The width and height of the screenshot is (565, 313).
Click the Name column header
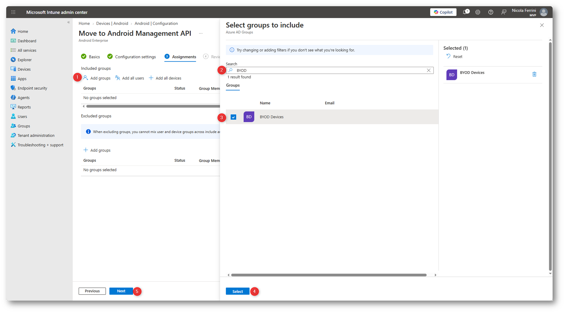265,103
